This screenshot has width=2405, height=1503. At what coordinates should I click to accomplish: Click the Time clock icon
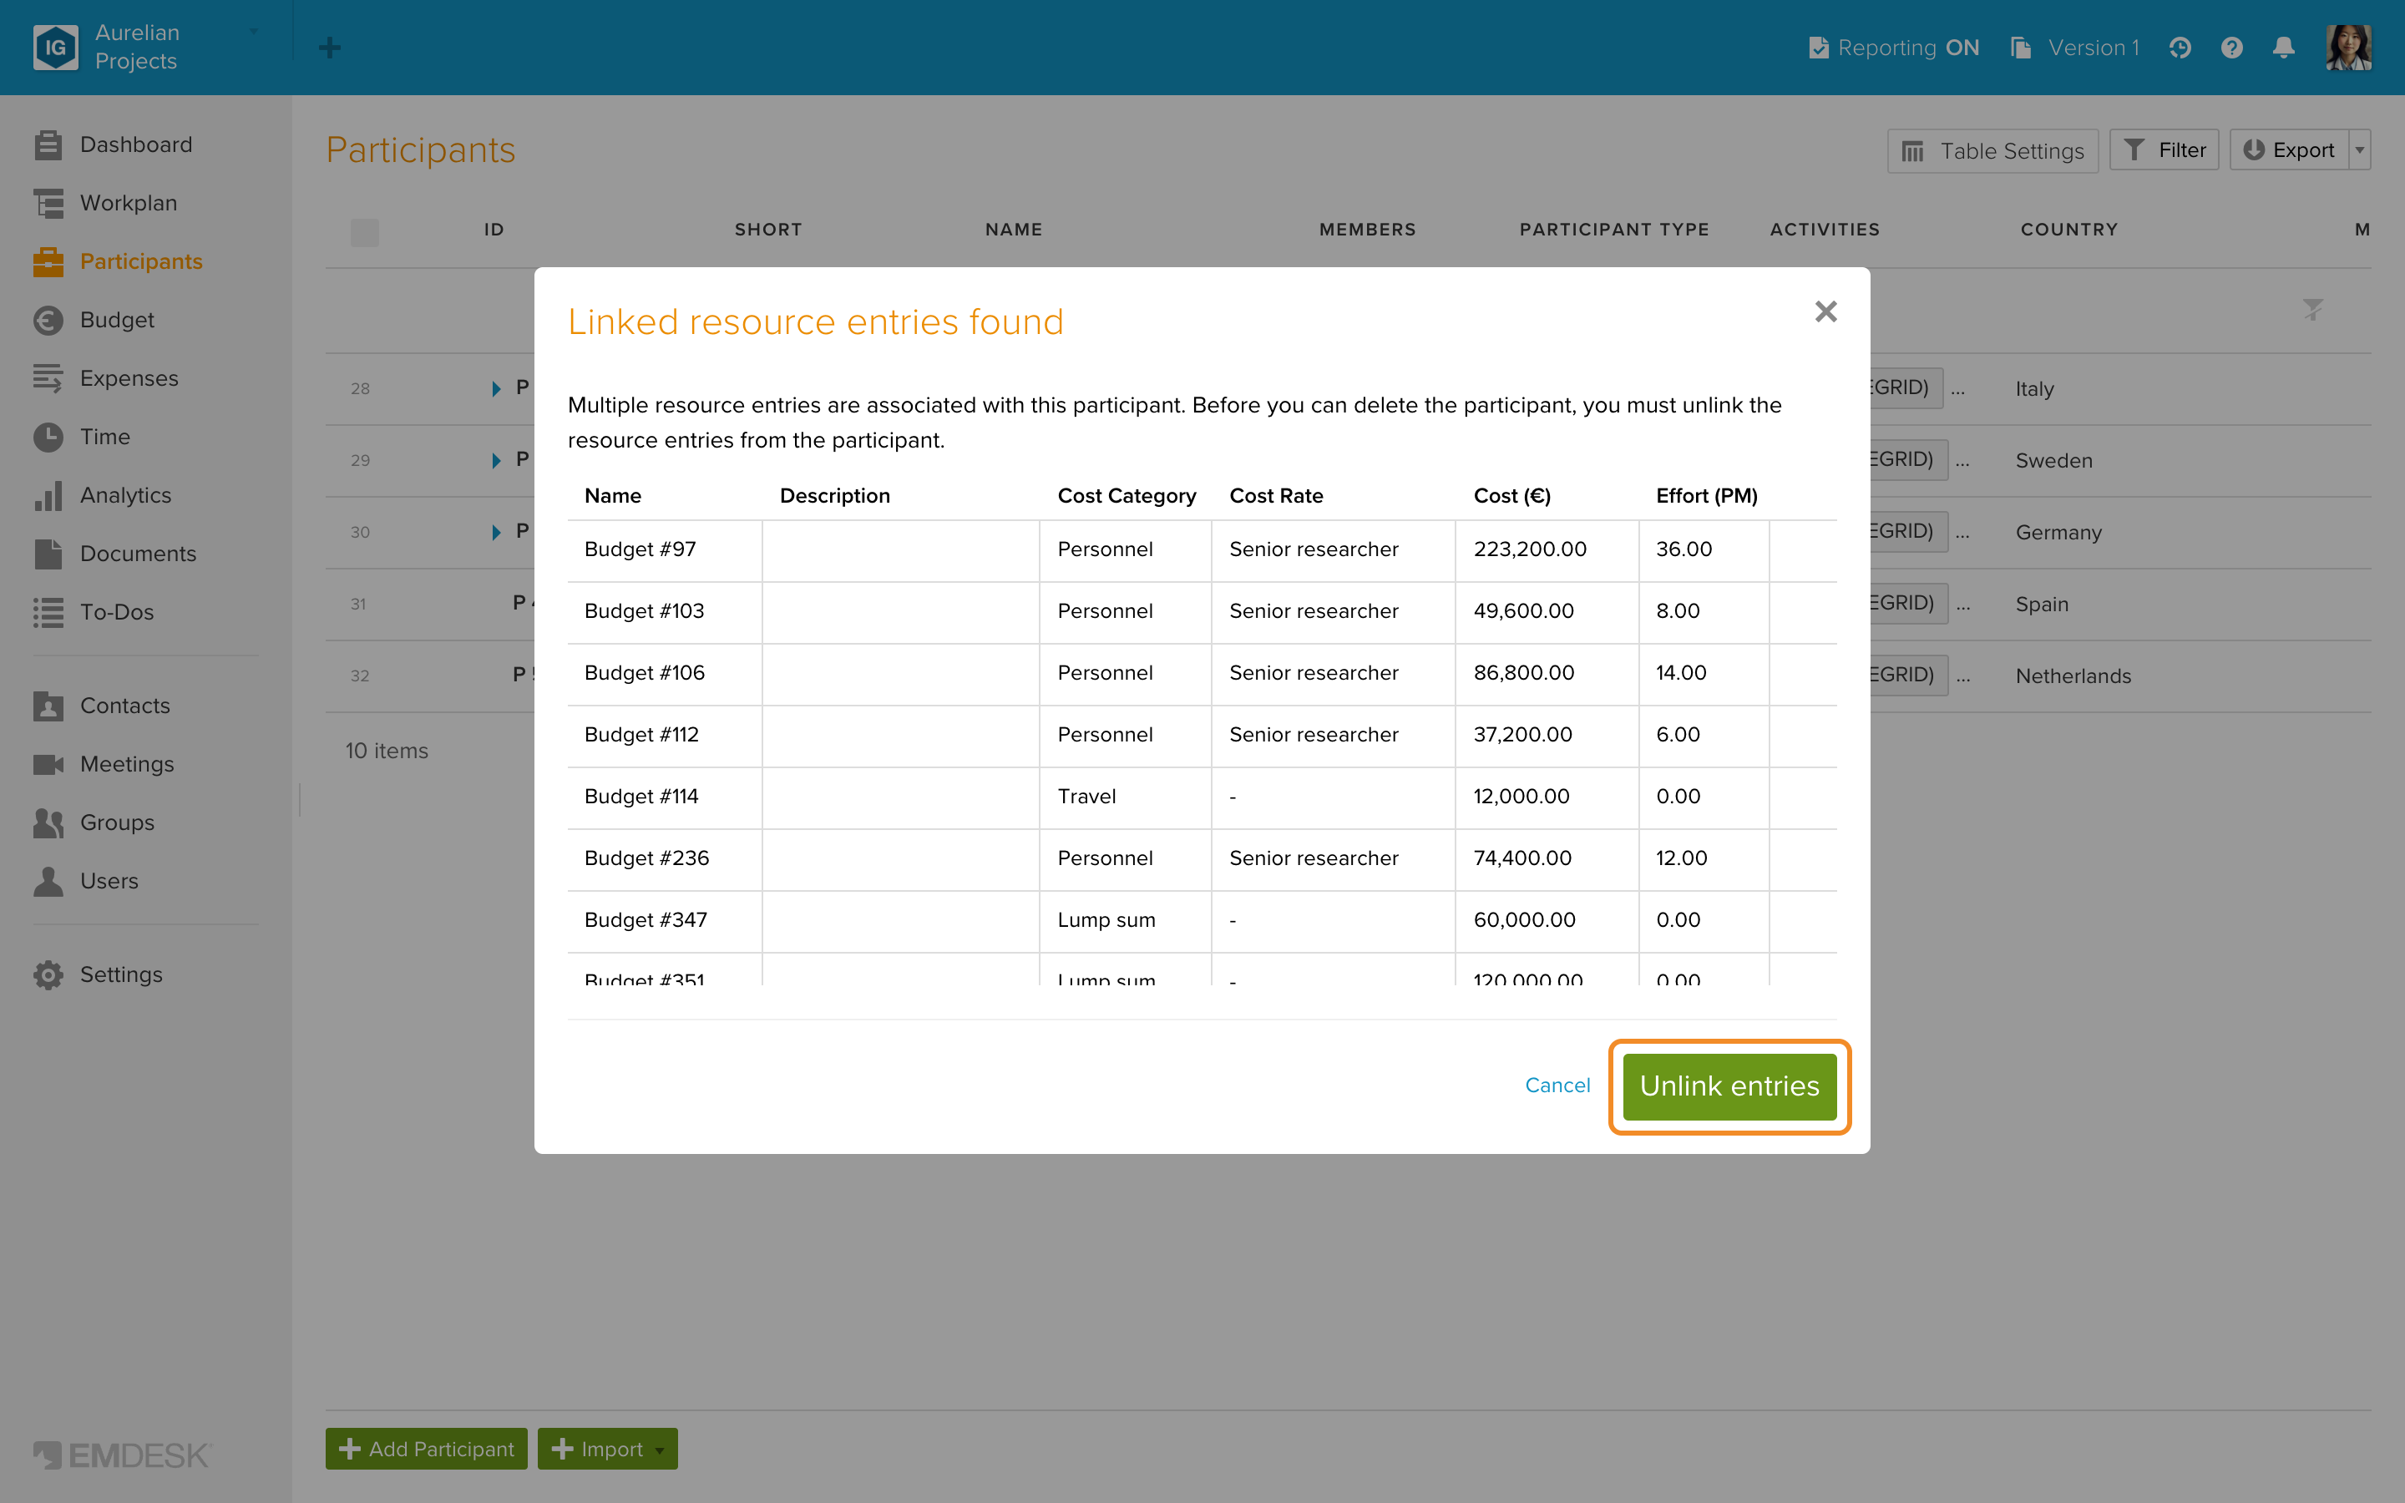coord(48,438)
